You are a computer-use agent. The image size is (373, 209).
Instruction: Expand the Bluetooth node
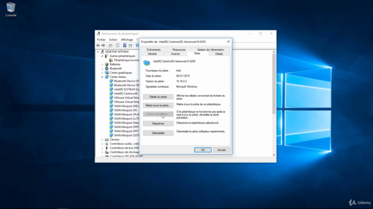tap(102, 69)
